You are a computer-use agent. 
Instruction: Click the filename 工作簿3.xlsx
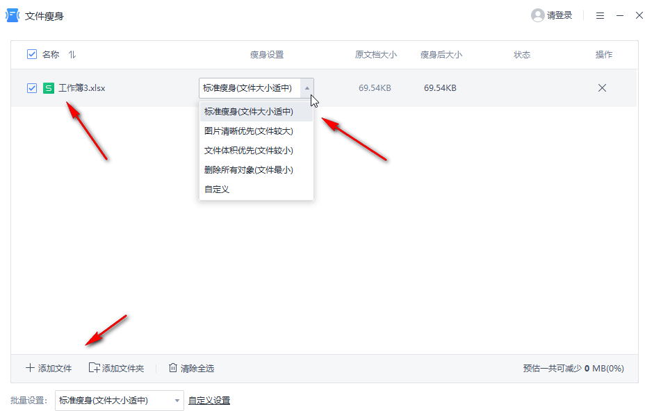tap(83, 87)
